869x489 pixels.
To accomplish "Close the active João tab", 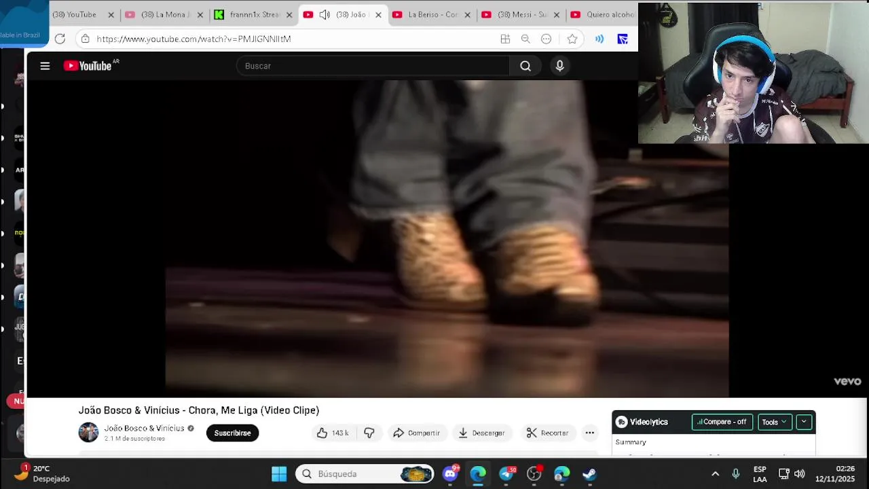I will coord(378,14).
